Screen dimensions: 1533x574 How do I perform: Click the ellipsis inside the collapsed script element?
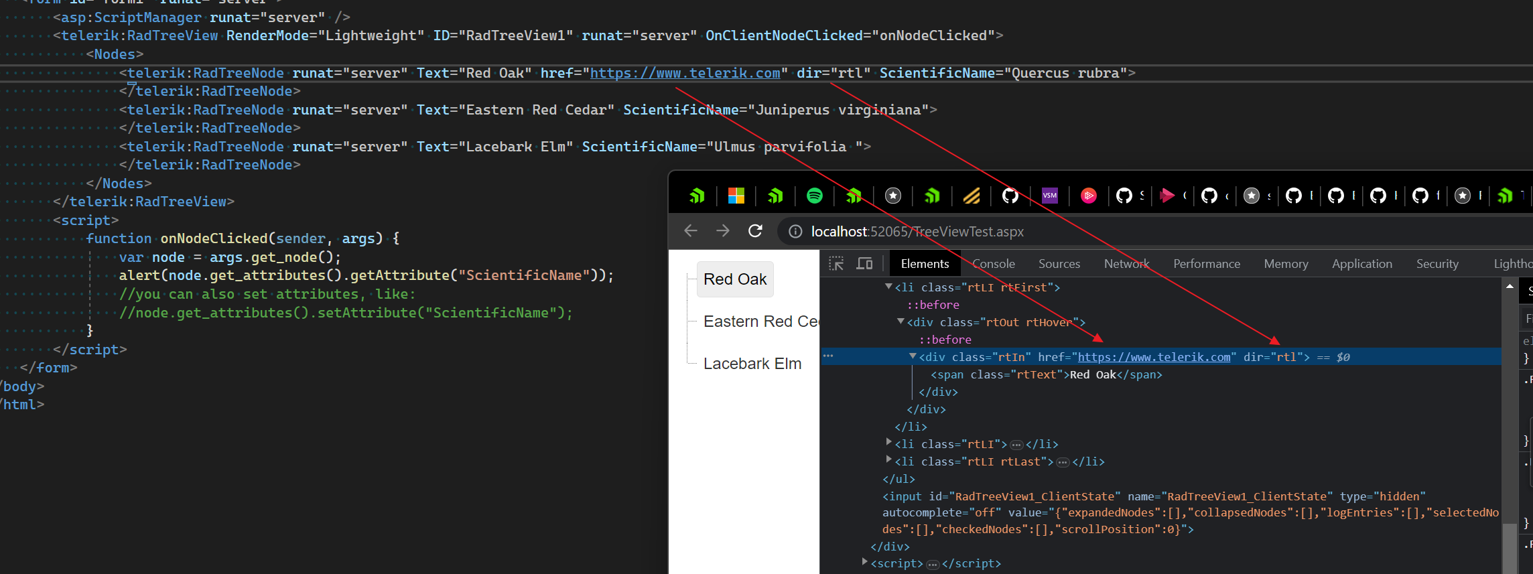pos(933,565)
